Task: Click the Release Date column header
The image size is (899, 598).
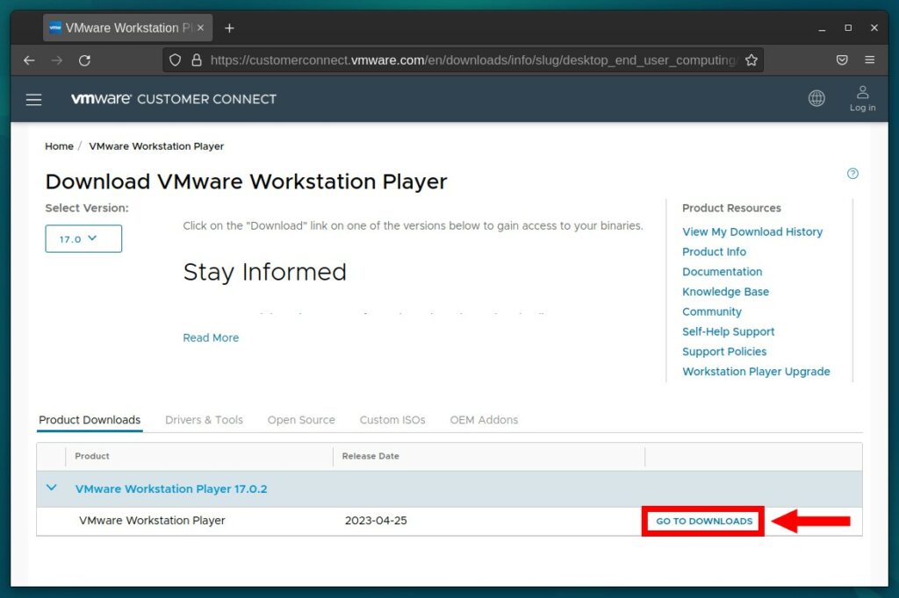Action: coord(370,456)
